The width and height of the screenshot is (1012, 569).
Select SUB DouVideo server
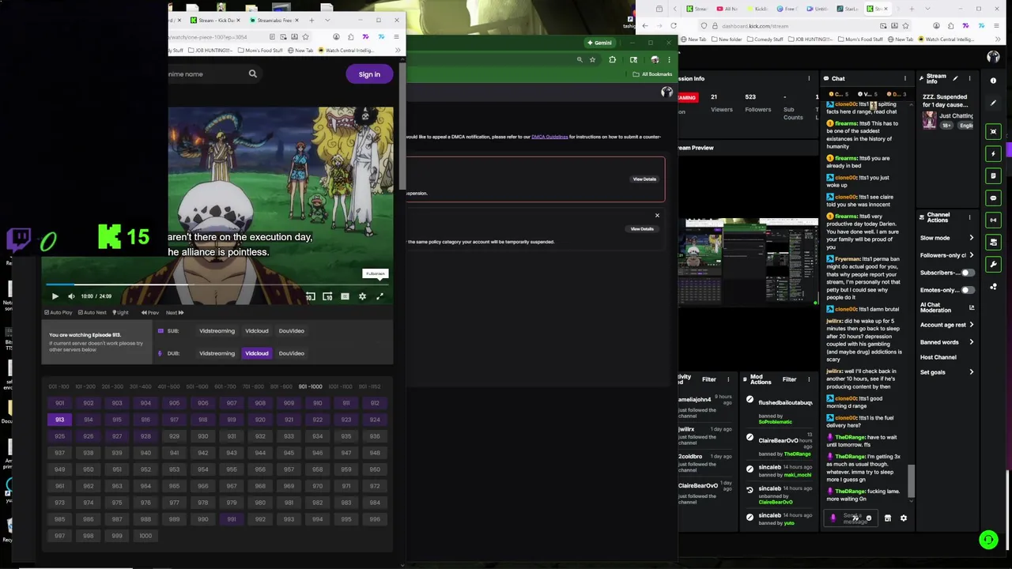coord(292,331)
